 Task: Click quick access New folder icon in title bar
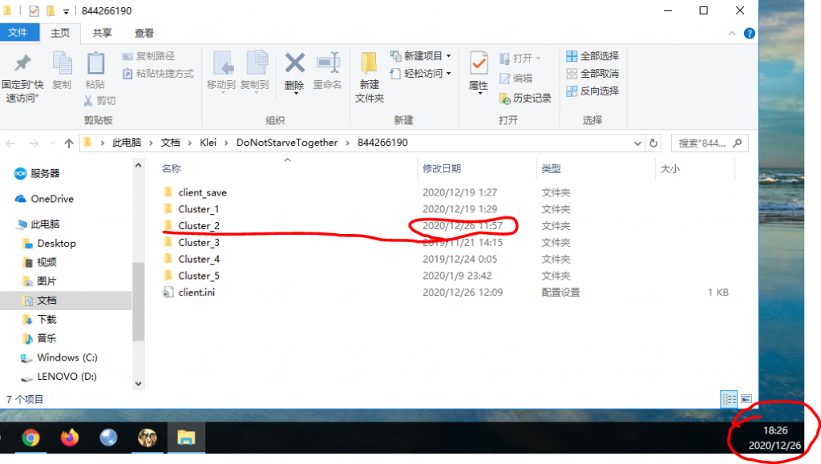click(51, 10)
